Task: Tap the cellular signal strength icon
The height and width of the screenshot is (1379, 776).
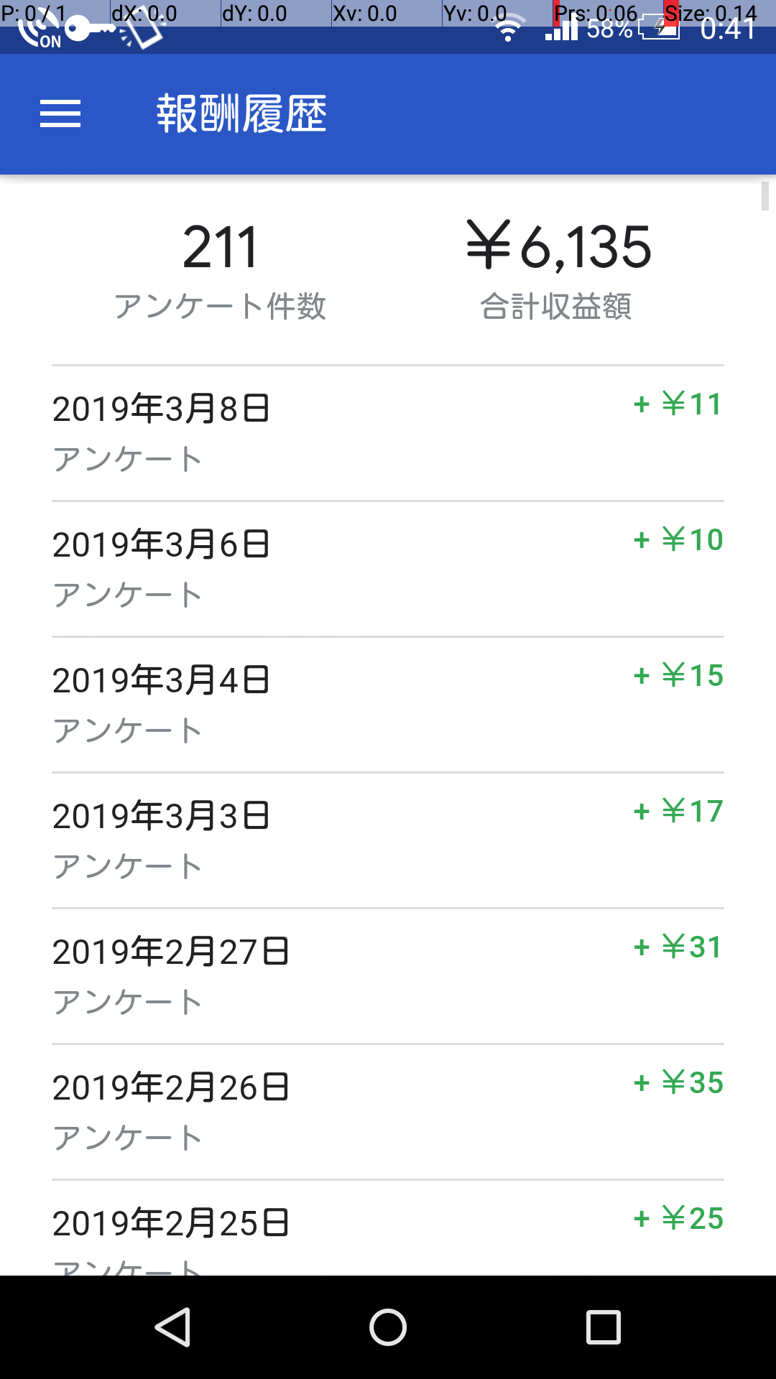Action: pos(562,30)
